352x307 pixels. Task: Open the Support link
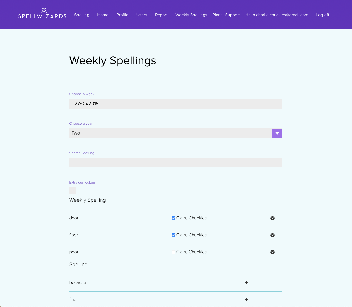pyautogui.click(x=233, y=15)
